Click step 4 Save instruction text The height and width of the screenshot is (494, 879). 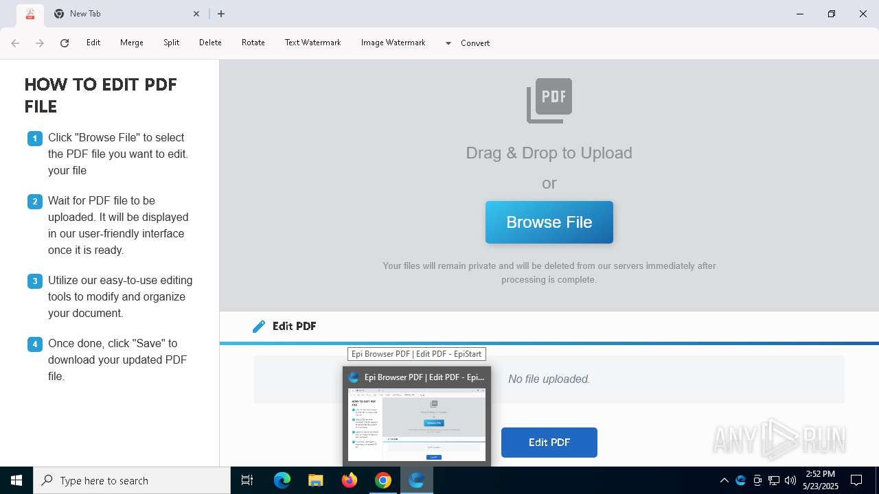117,360
